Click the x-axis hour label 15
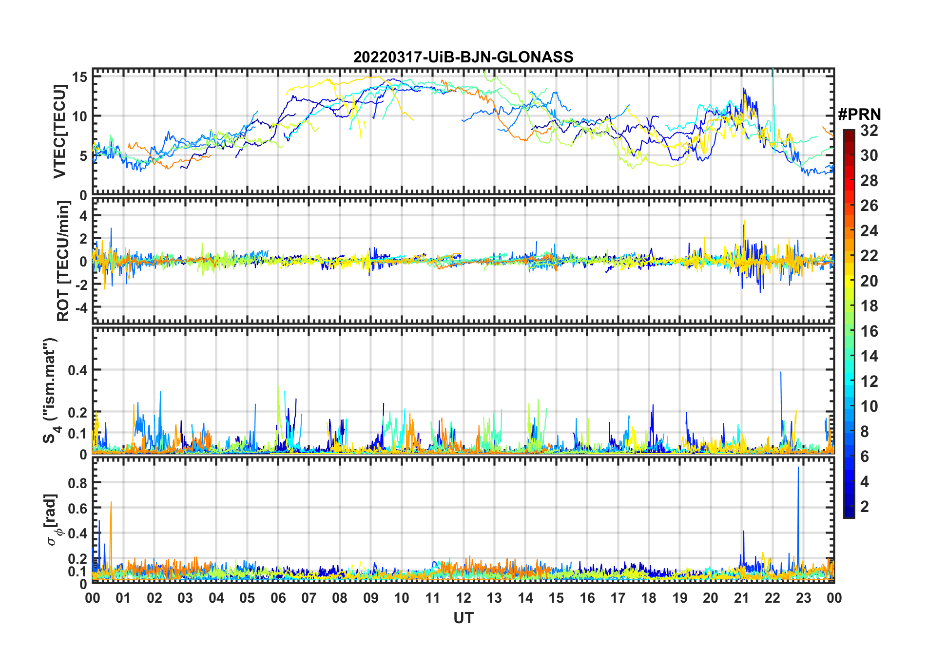Image resolution: width=927 pixels, height=648 pixels. 556,598
